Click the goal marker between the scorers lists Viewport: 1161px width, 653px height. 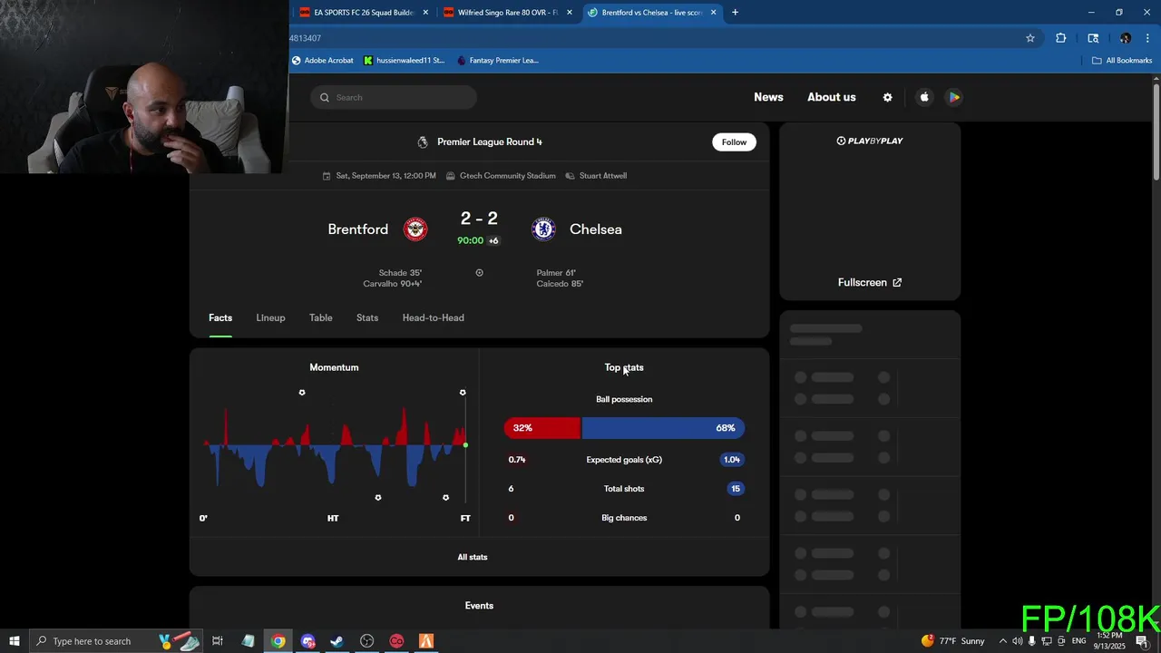click(479, 273)
